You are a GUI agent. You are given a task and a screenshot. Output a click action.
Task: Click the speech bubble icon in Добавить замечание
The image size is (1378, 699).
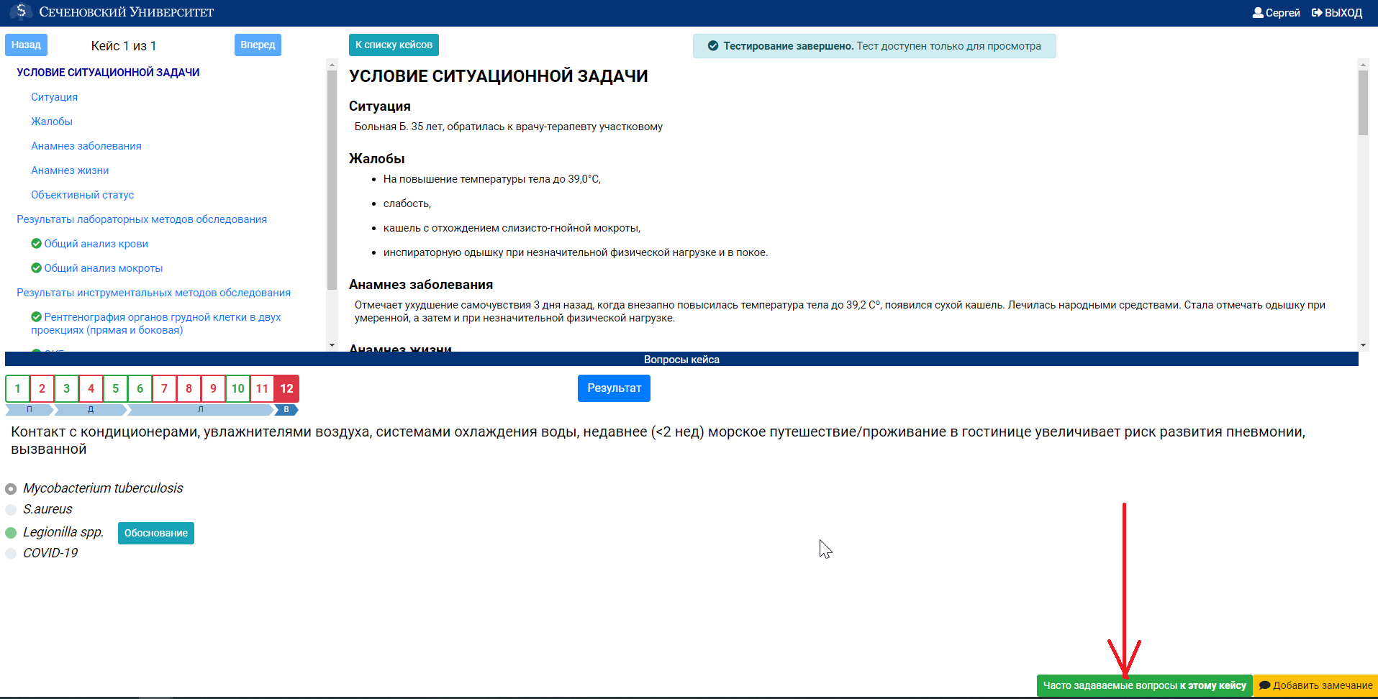coord(1264,685)
